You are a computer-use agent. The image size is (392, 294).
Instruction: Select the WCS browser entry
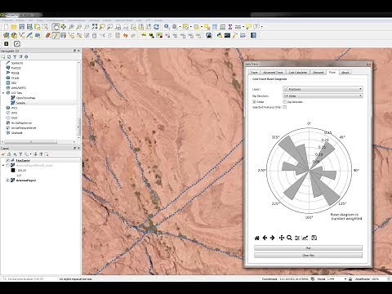click(14, 108)
